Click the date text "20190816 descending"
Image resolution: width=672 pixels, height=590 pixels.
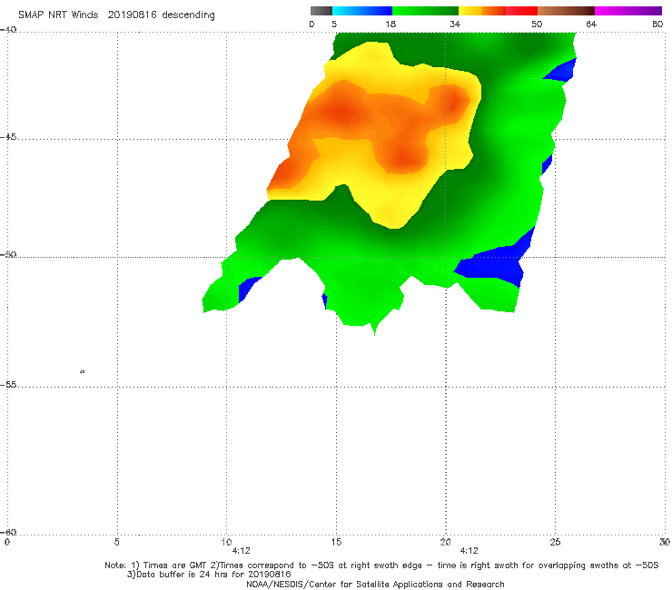161,15
